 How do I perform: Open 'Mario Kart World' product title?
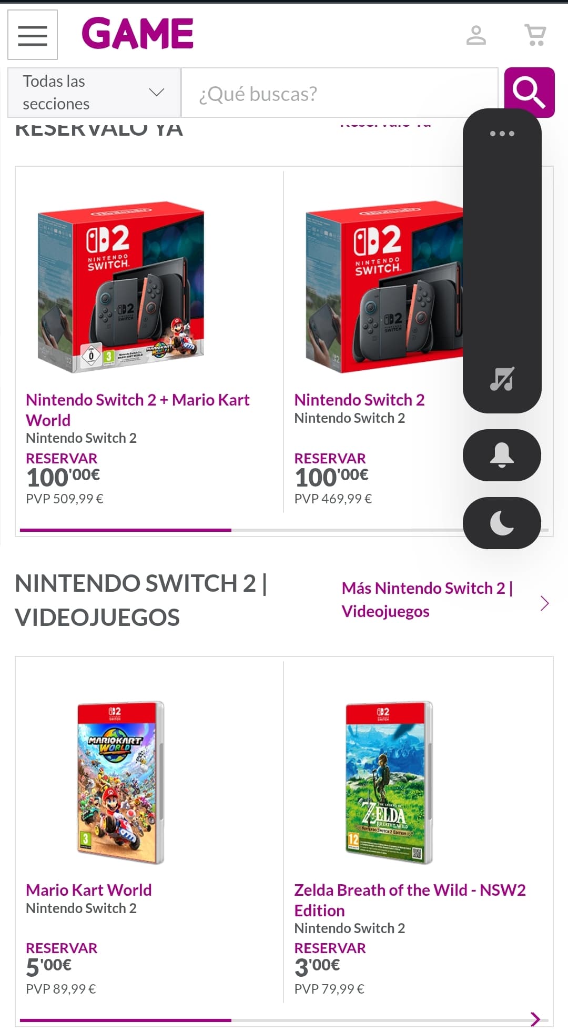point(89,889)
